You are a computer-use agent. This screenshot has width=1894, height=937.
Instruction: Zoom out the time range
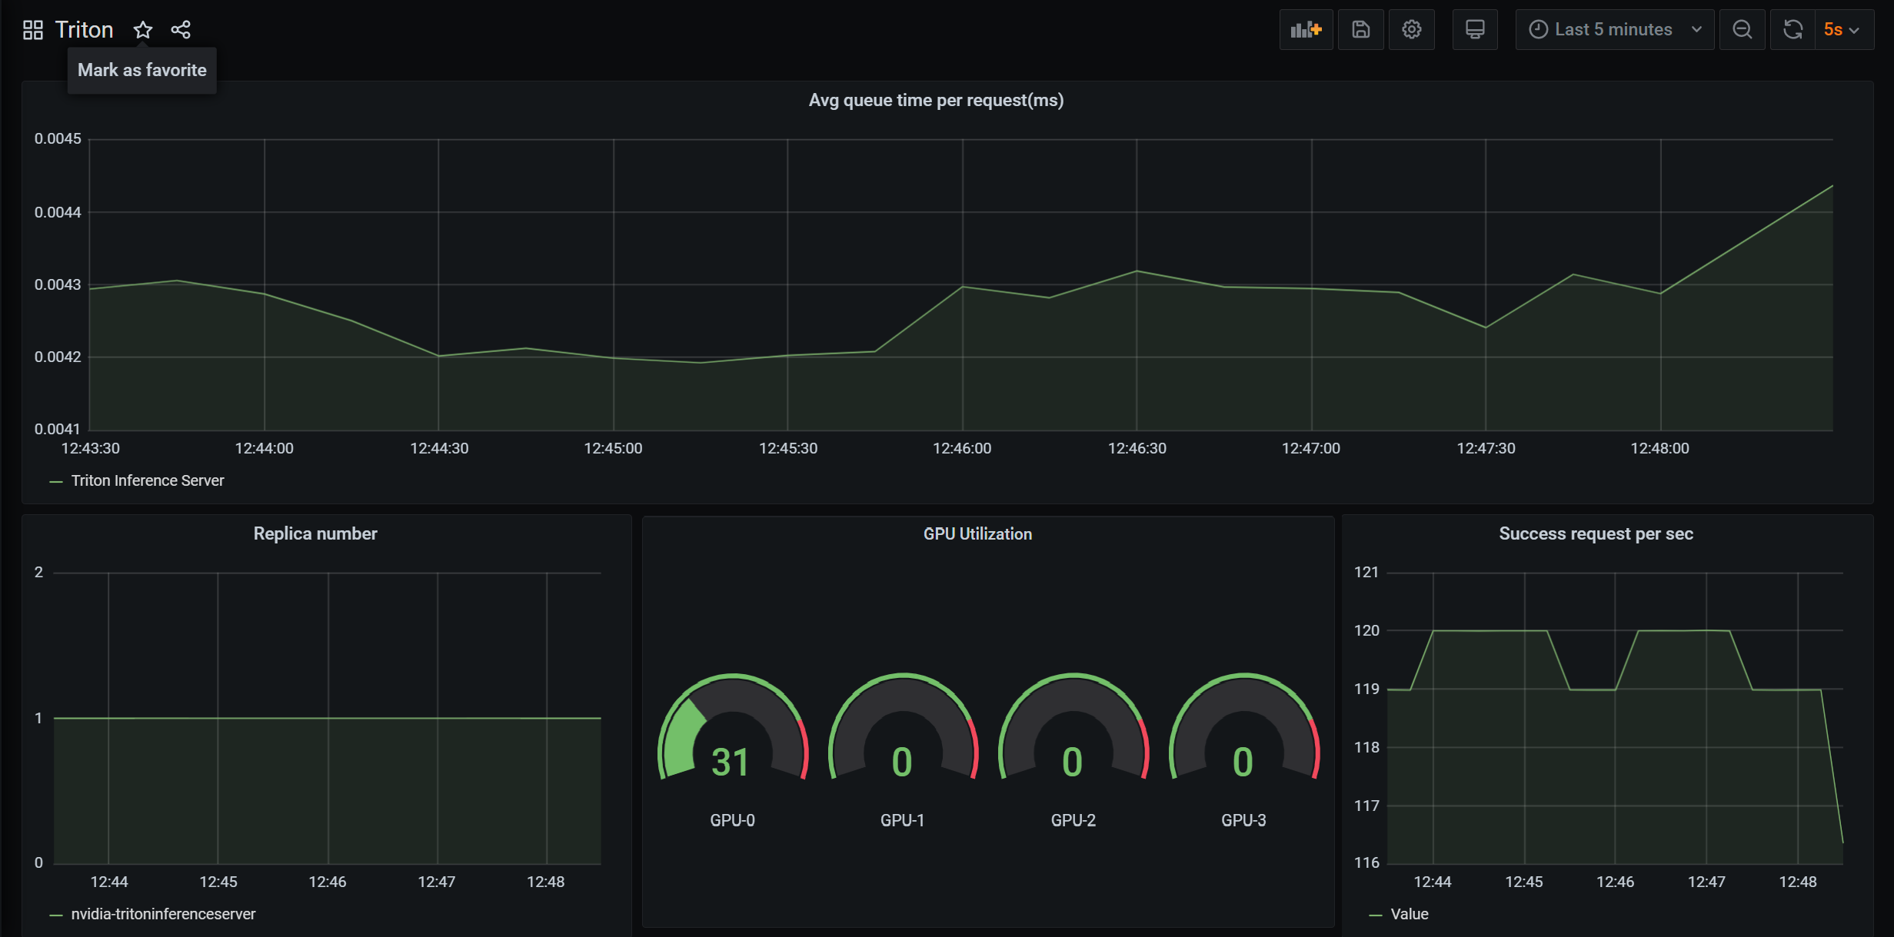pyautogui.click(x=1742, y=30)
